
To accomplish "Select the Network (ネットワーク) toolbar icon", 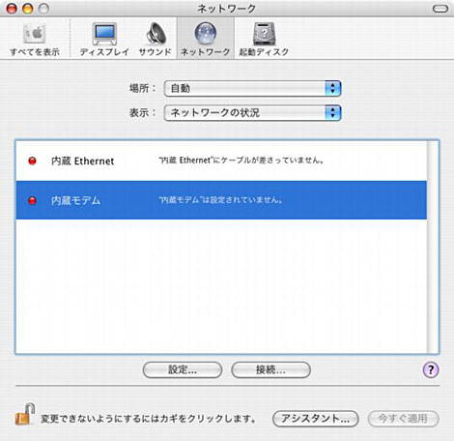I will (x=205, y=39).
